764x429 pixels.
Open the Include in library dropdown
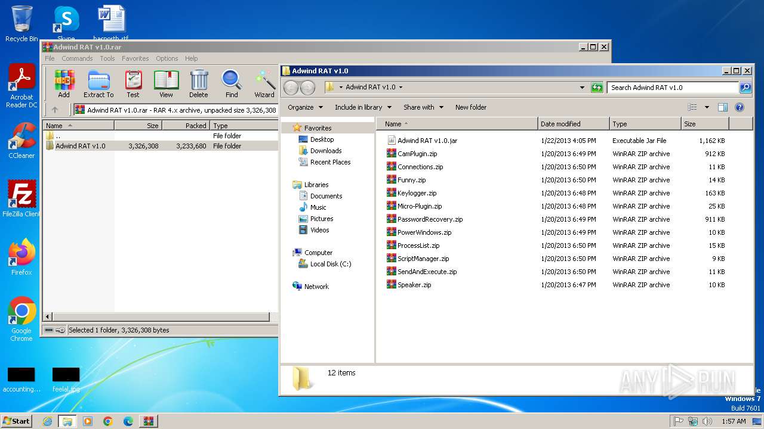[363, 107]
